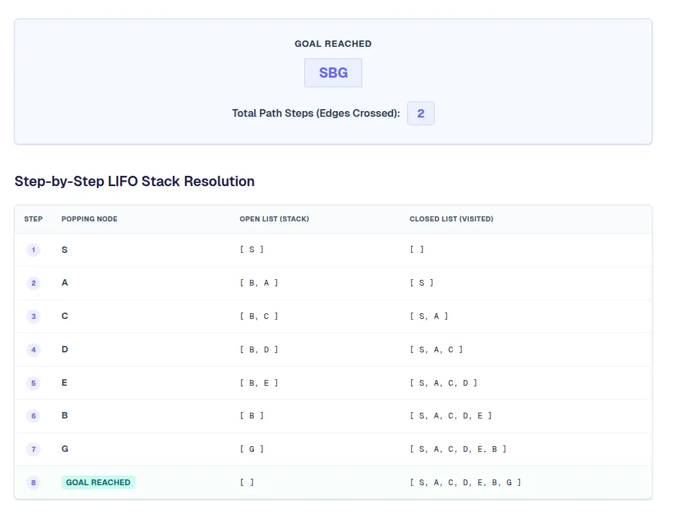Click open list cell [ B ]
Viewport: 680px width, 525px height.
(252, 416)
